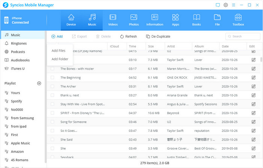Switch to the Music tab
Screen dimensions: 263x168
(92, 20)
